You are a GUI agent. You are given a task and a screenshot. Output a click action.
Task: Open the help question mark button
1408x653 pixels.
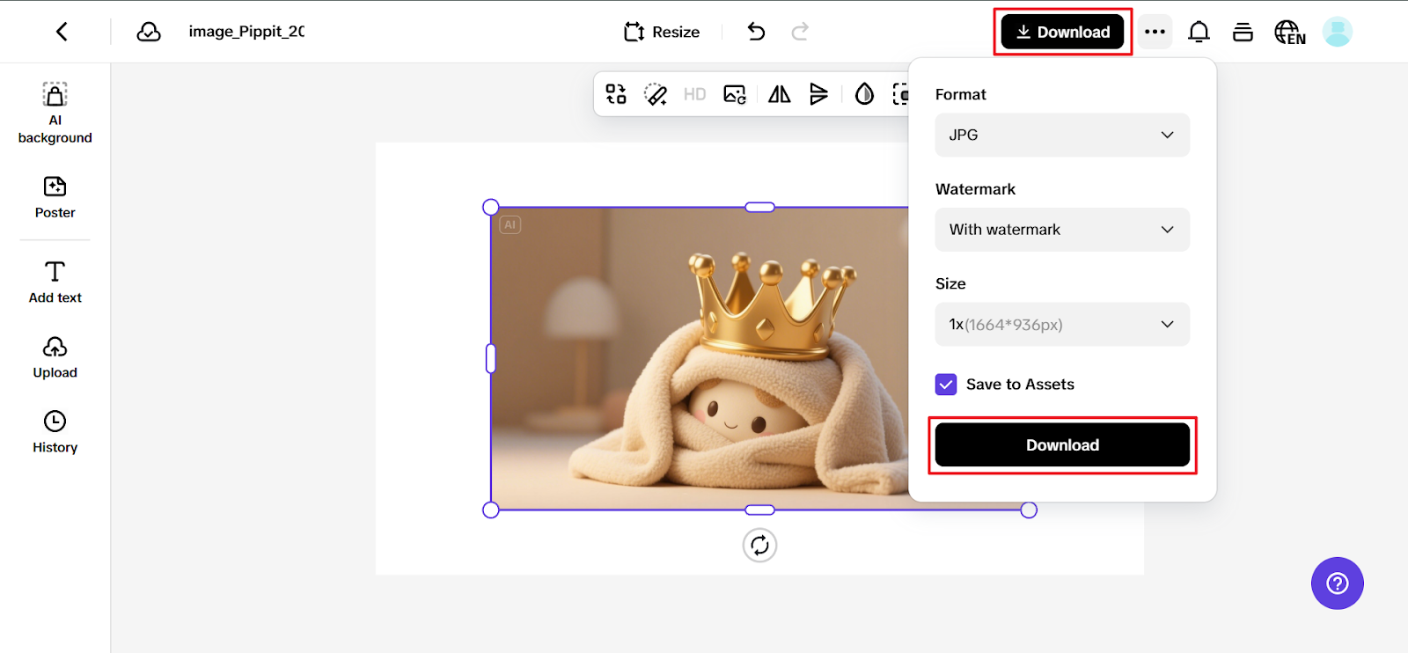pos(1337,583)
